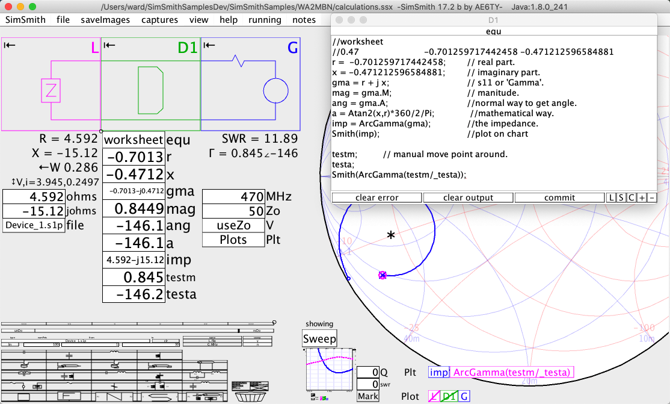Pick the pi-network capacitor component in palette

160,385
